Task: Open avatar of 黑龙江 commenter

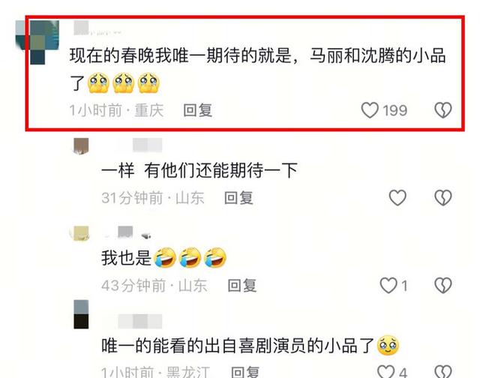Action: click(81, 314)
